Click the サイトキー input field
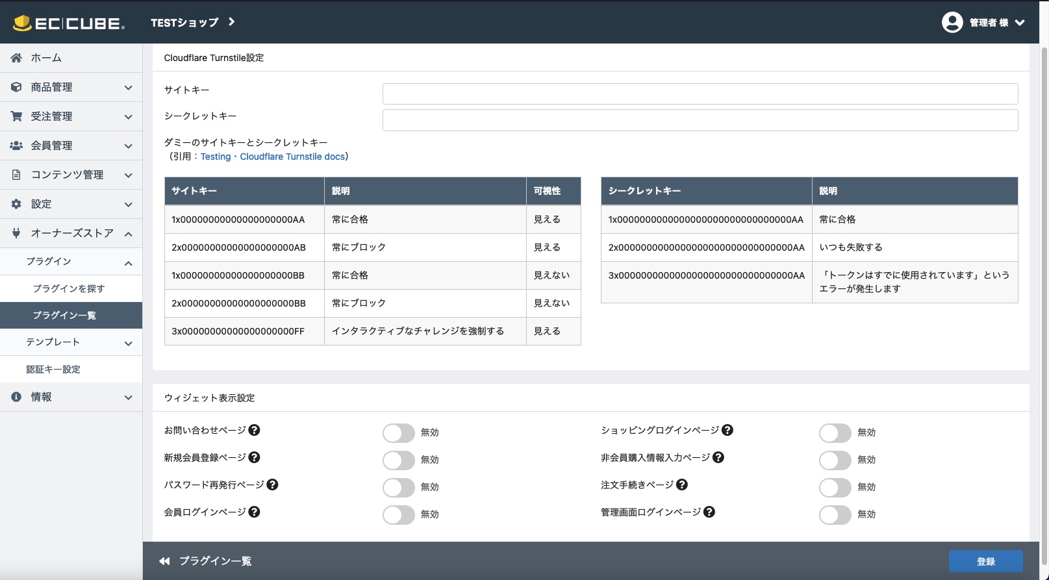 (700, 94)
